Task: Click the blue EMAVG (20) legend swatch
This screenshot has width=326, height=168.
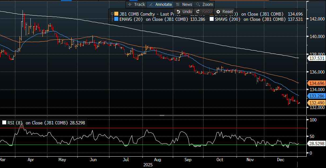Action: 116,19
